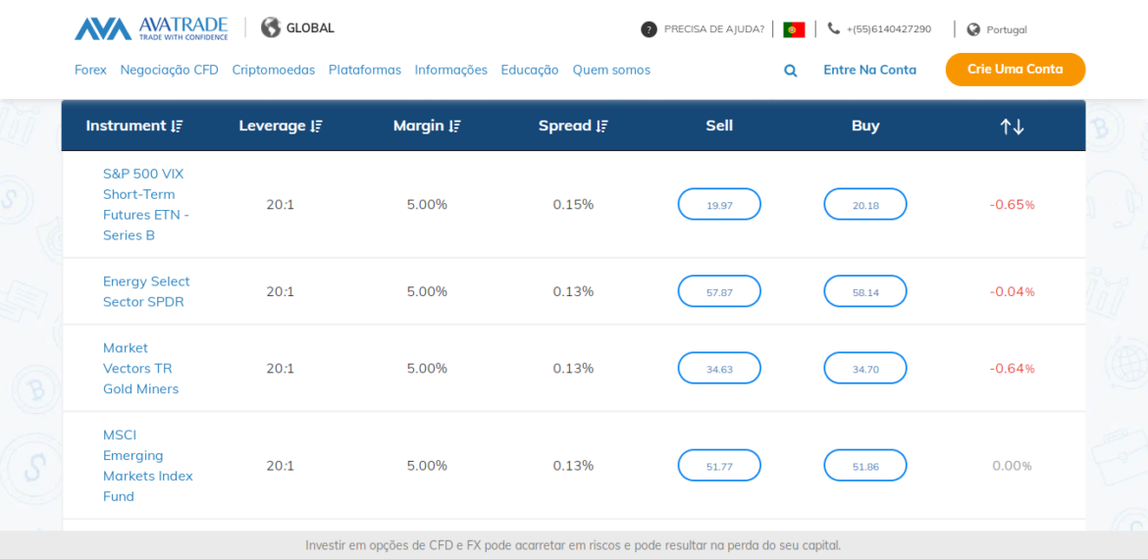The height and width of the screenshot is (559, 1148).
Task: Click the -0.65% change value
Action: coord(1012,205)
